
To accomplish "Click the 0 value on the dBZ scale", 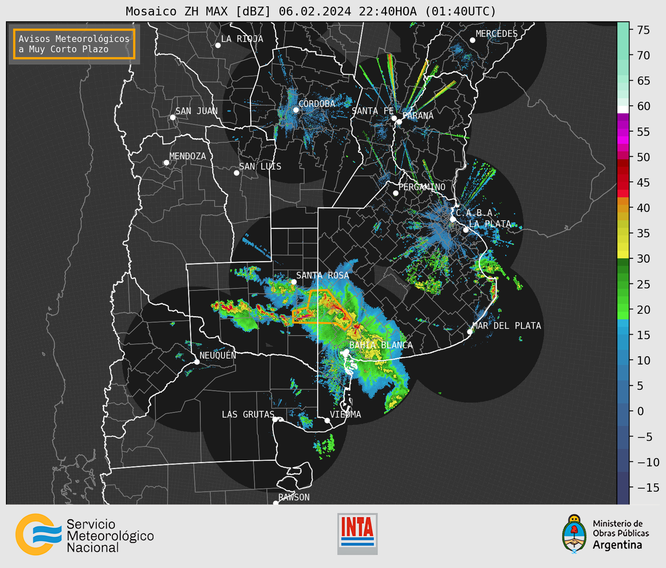I will (x=640, y=411).
